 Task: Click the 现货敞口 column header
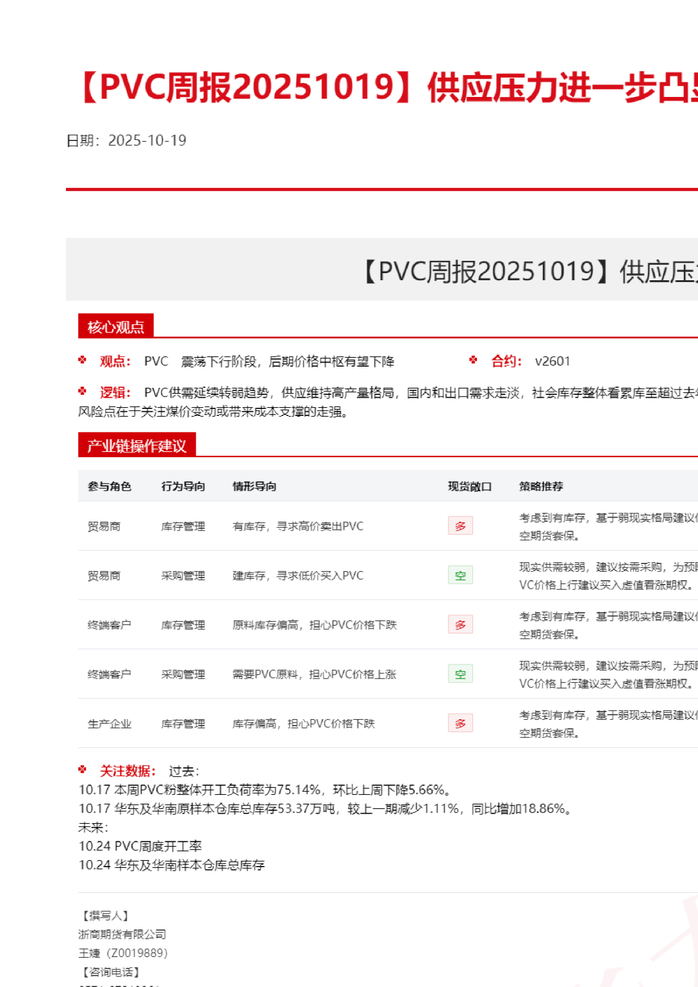[469, 486]
